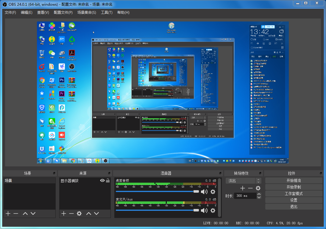Viewport: 326px width, 229px height.
Task: Increase transition duration with the up stepper
Action: pyautogui.click(x=258, y=194)
